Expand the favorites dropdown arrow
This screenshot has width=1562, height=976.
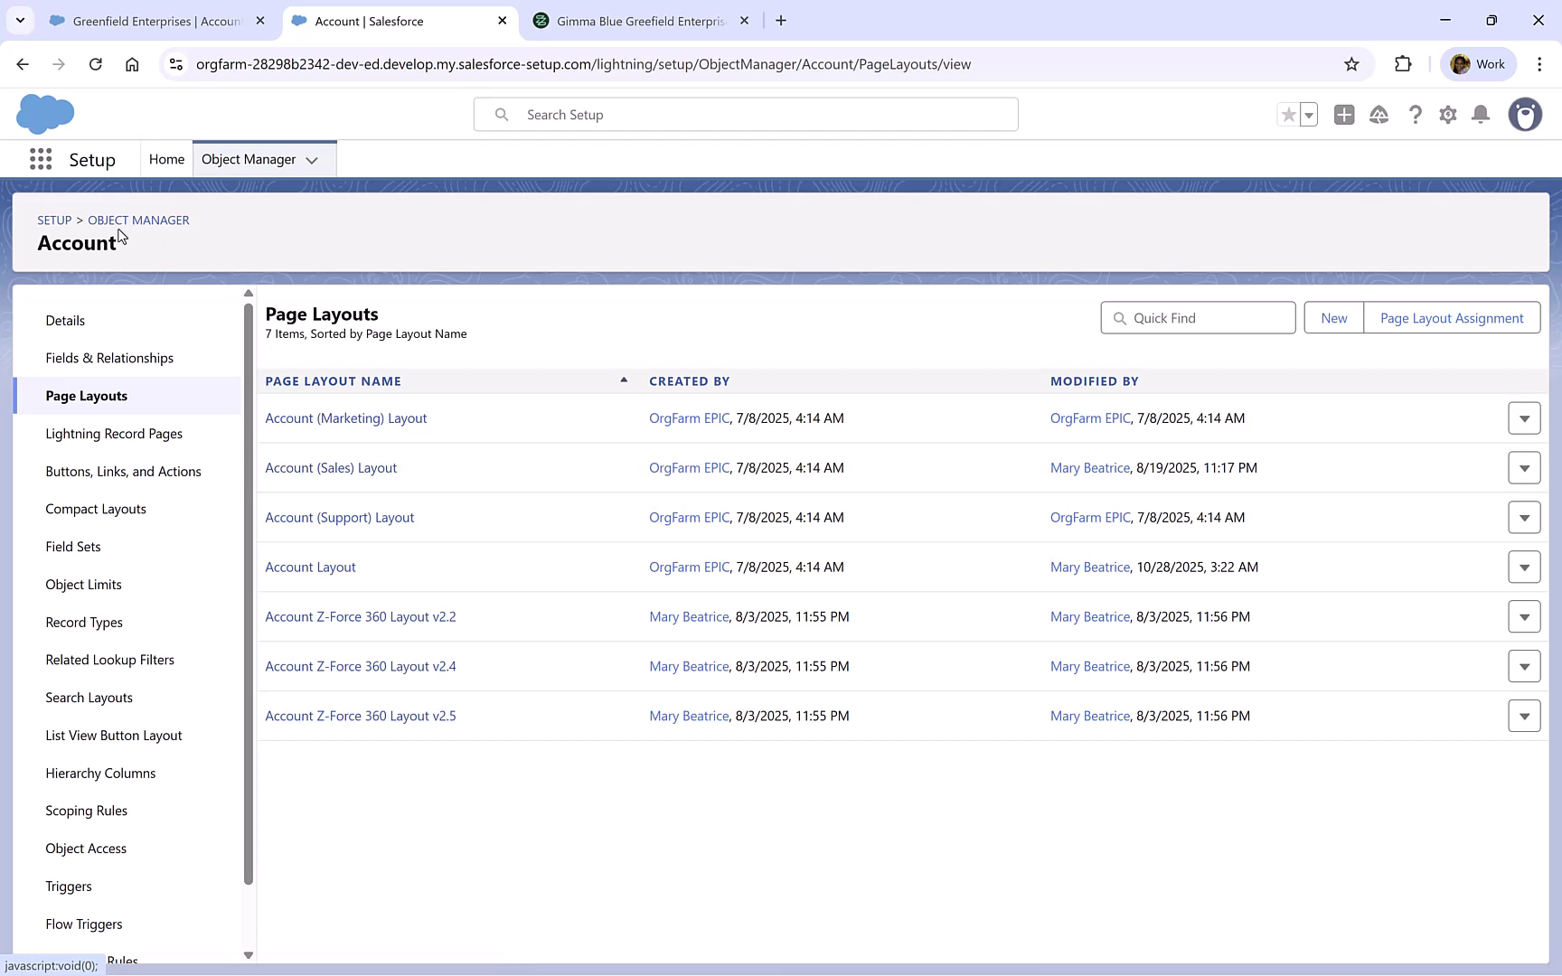coord(1307,115)
